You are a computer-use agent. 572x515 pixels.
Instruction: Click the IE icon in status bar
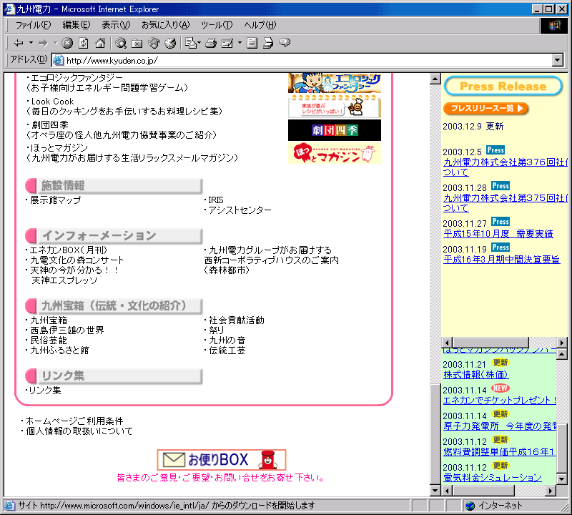point(9,506)
